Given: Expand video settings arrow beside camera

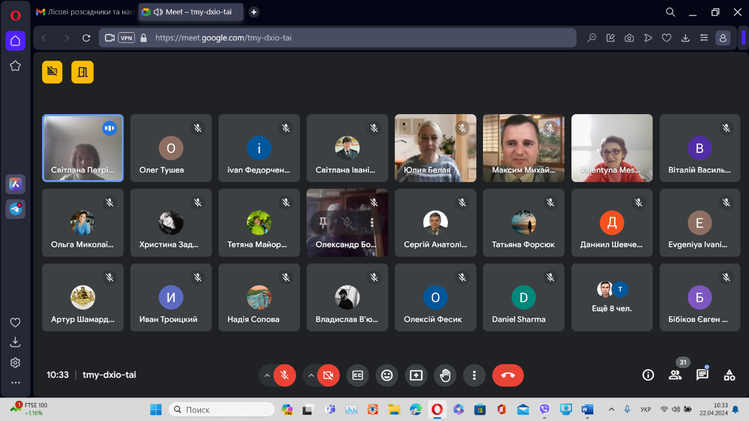Looking at the screenshot, I should tap(311, 375).
